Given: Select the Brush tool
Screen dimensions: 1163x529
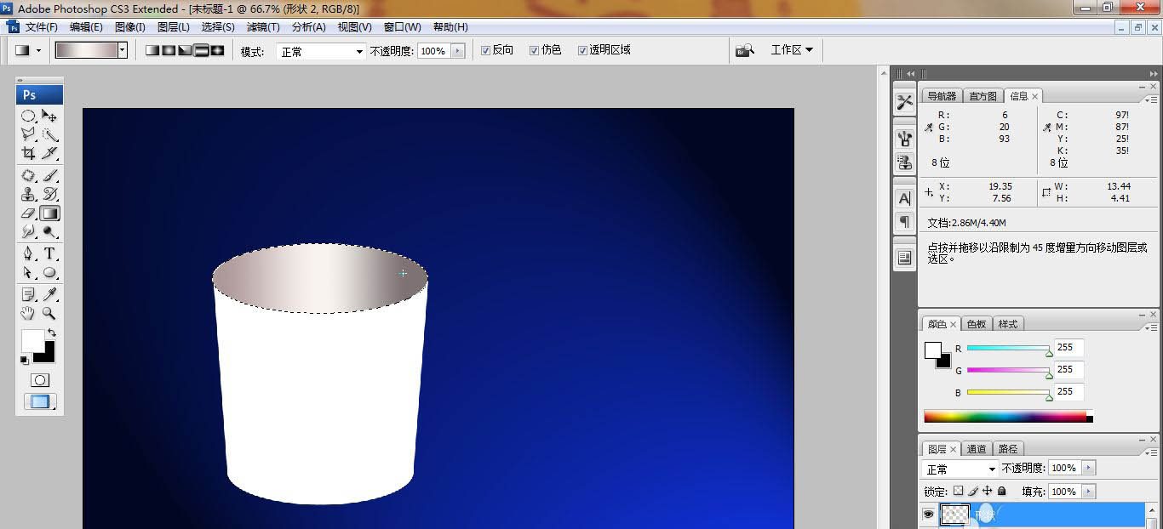Looking at the screenshot, I should click(50, 175).
